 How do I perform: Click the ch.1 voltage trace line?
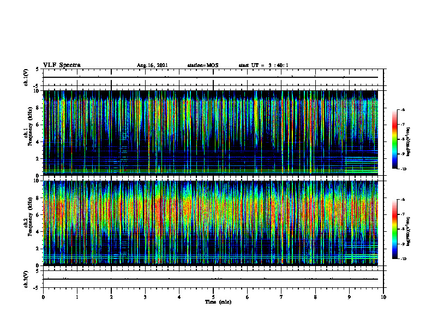coord(211,77)
